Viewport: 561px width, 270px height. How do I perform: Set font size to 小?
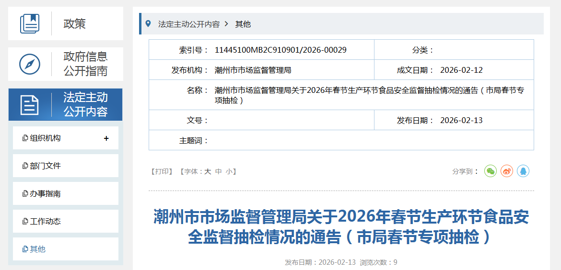229,171
